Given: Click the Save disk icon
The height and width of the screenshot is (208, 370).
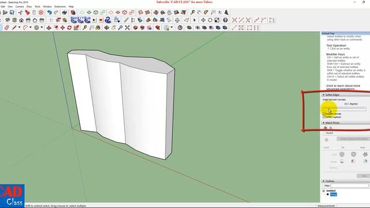Looking at the screenshot, I should [x=12, y=13].
